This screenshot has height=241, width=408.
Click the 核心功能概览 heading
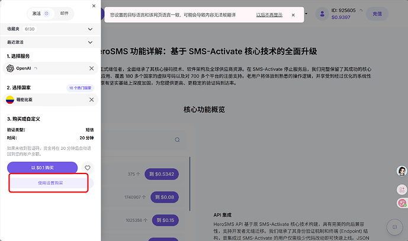pyautogui.click(x=204, y=110)
